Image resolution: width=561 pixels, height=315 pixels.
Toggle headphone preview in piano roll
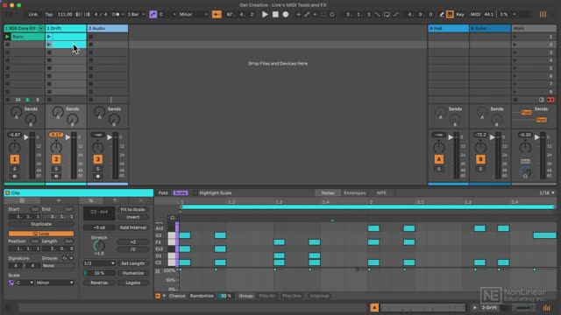(173, 218)
